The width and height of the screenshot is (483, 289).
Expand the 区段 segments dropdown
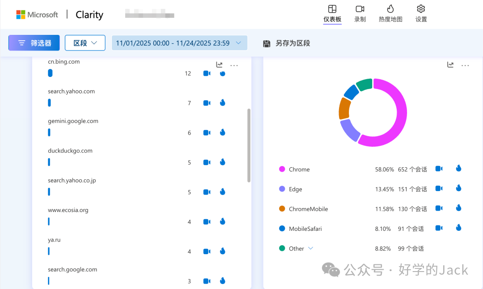85,43
